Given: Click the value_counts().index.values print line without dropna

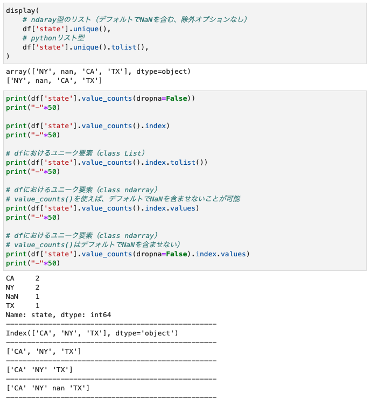Looking at the screenshot, I should click(102, 208).
